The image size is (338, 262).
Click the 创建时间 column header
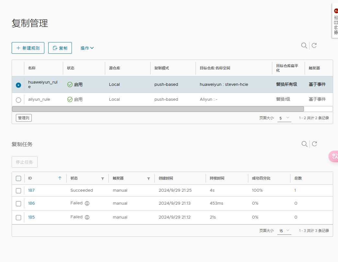click(x=166, y=178)
